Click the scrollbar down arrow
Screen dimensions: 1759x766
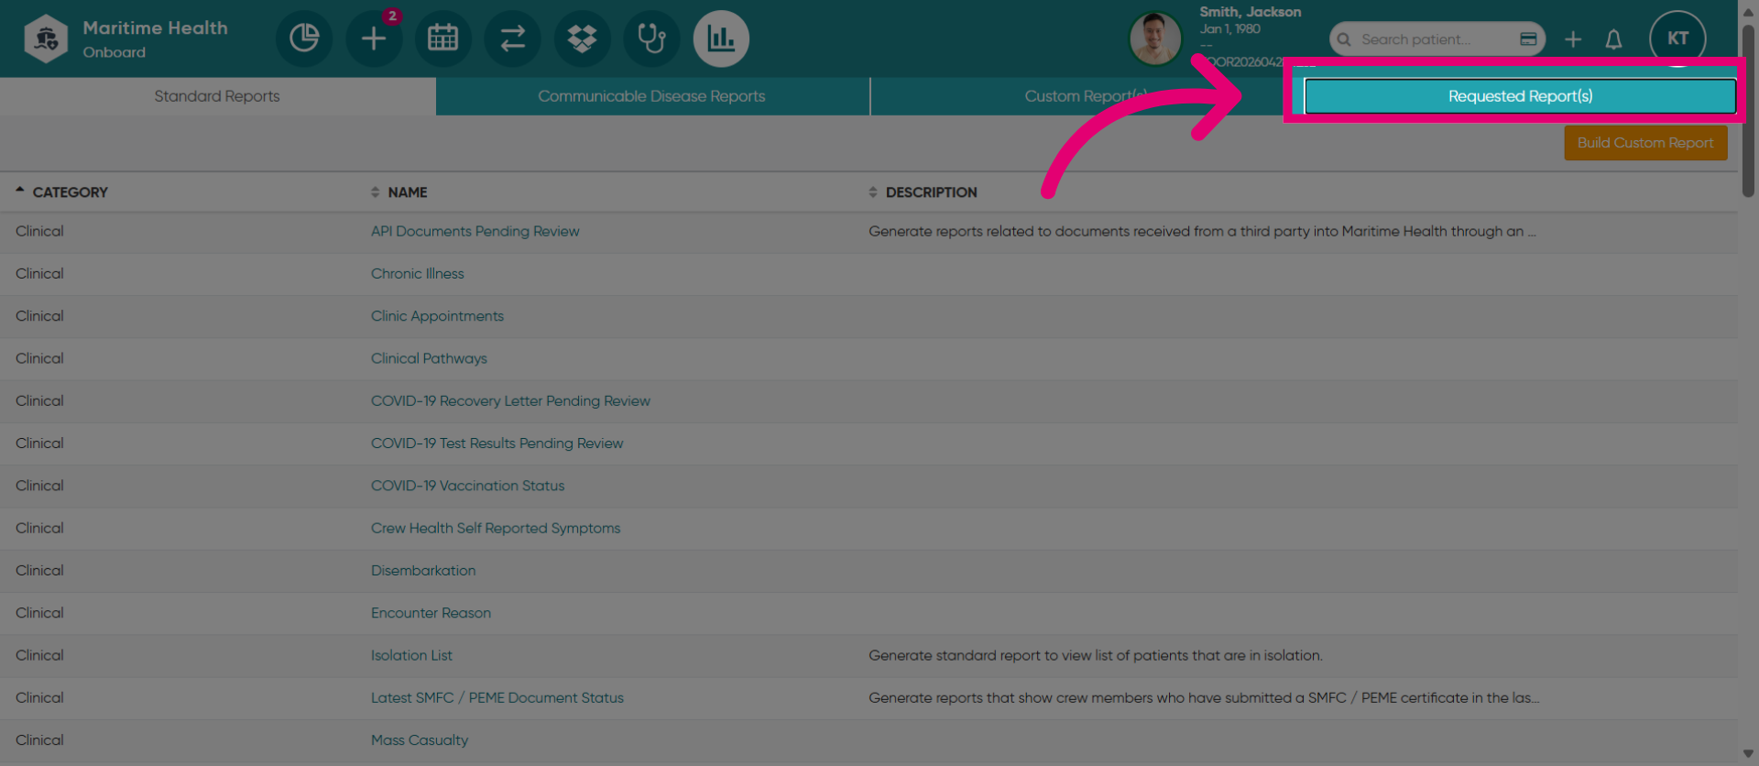[x=1748, y=754]
